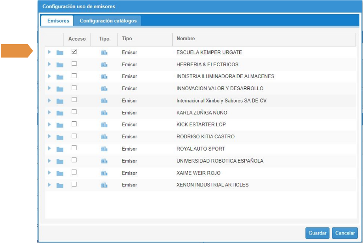Switch to Configuración catálogos tab
This screenshot has width=363, height=244.
pyautogui.click(x=108, y=21)
